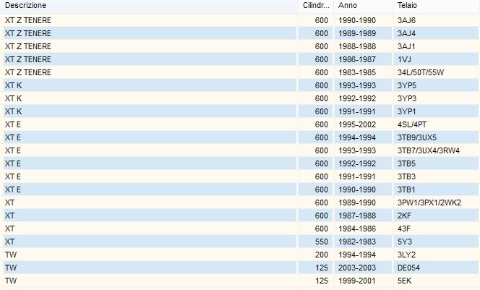Click frame code 3AJ1
Screen dimensions: 480x290
coord(406,46)
